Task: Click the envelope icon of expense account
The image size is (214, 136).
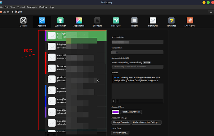Action: click(x=52, y=90)
